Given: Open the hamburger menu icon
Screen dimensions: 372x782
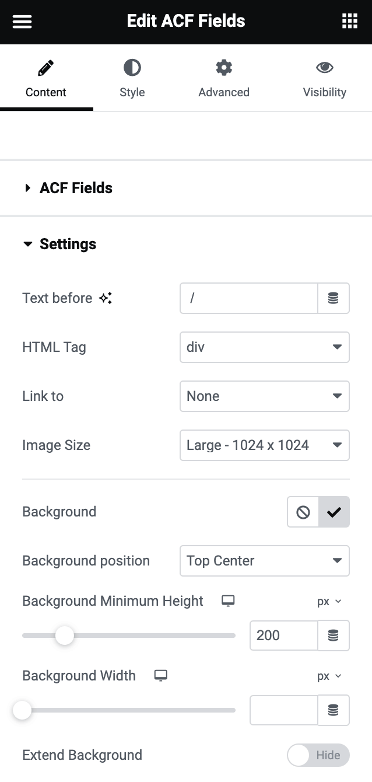Looking at the screenshot, I should (x=22, y=22).
